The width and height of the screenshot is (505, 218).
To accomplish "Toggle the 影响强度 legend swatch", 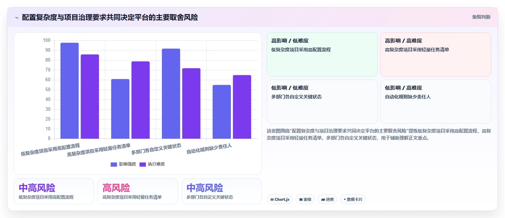I will click(114, 164).
